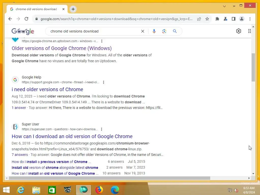Open 'Older versions of Google Chrome (Windows)' result
Screen dimensions: 260x195
(61, 48)
